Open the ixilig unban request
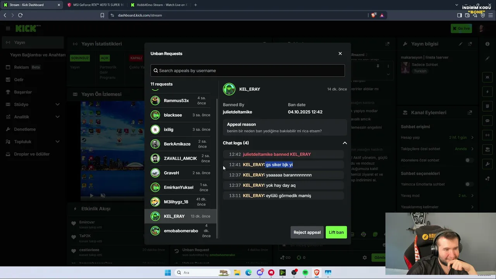496x279 pixels. pos(181,129)
